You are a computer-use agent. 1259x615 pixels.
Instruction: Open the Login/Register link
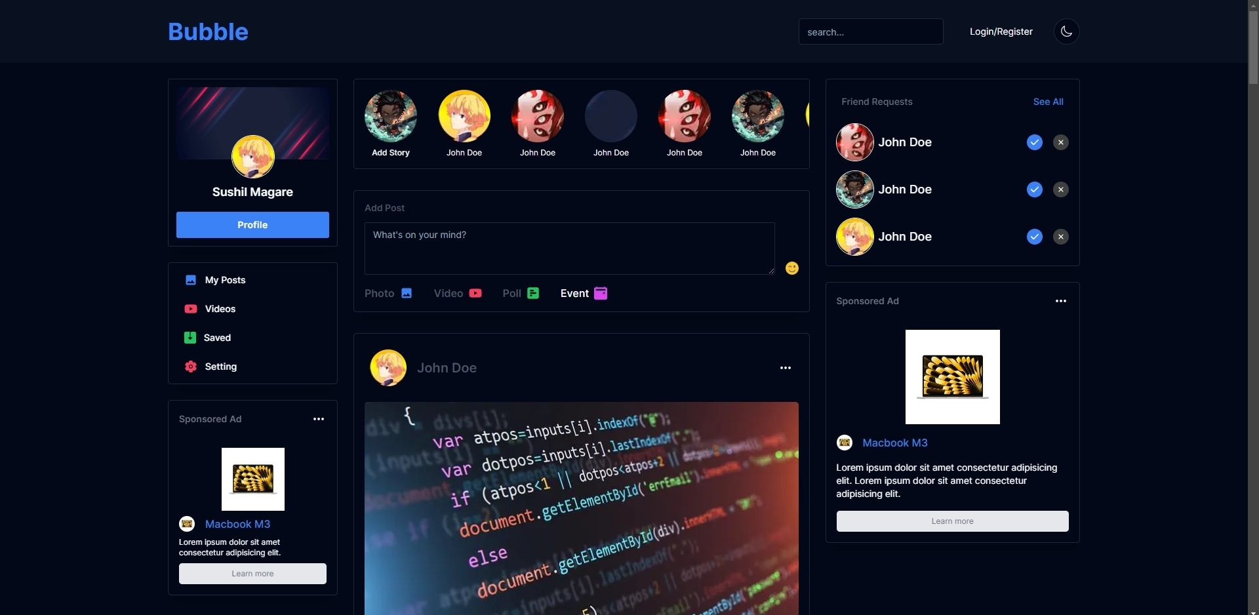(x=1001, y=31)
